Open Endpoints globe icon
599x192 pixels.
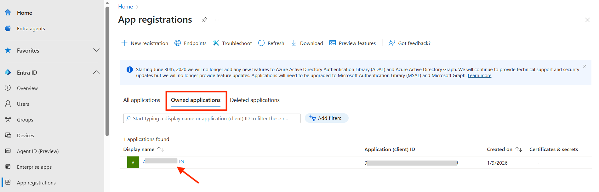point(178,43)
